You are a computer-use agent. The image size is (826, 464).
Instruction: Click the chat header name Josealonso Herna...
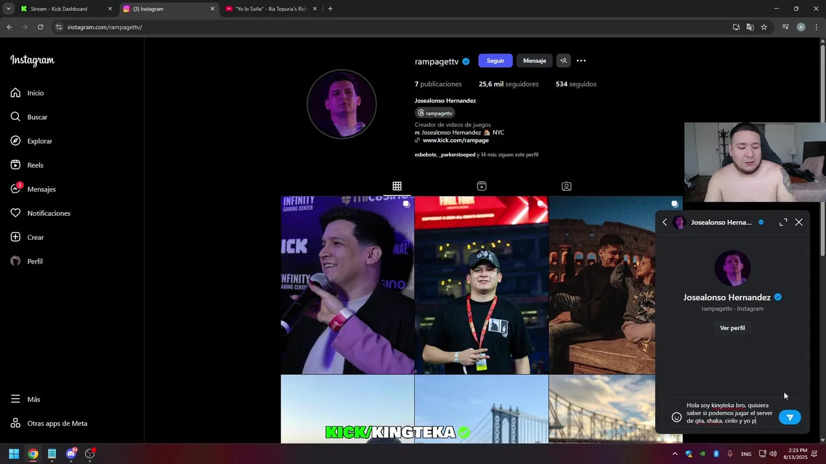721,222
